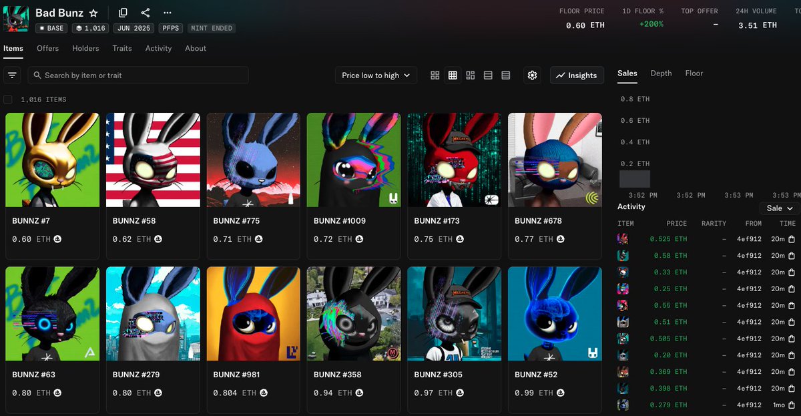Switch to the Traits tab
Screen dimensions: 801x416
point(122,49)
